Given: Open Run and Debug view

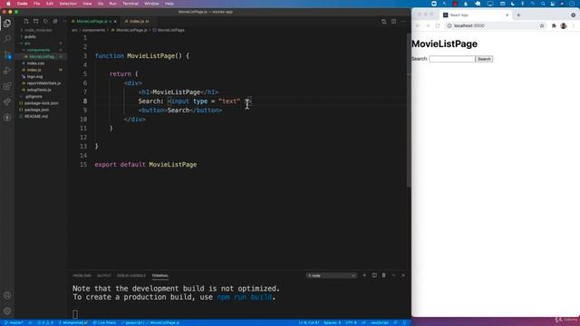Looking at the screenshot, I should 7,71.
